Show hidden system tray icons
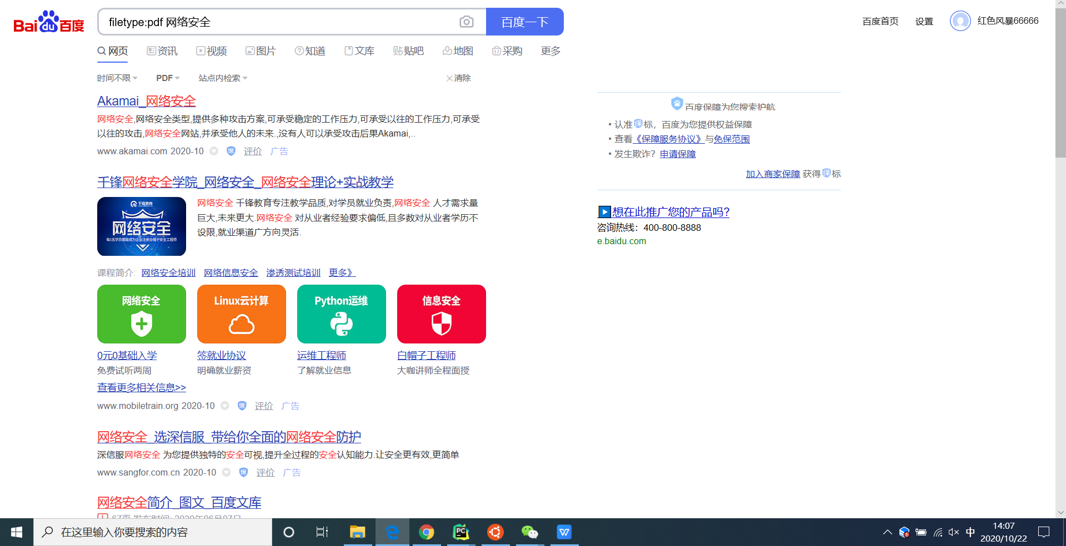This screenshot has width=1066, height=546. coord(887,532)
